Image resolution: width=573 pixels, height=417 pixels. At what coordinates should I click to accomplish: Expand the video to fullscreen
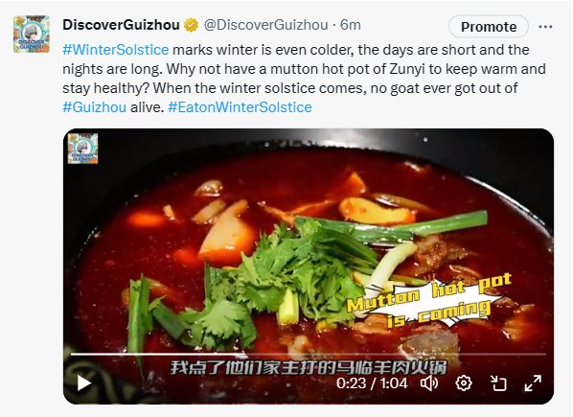(533, 383)
